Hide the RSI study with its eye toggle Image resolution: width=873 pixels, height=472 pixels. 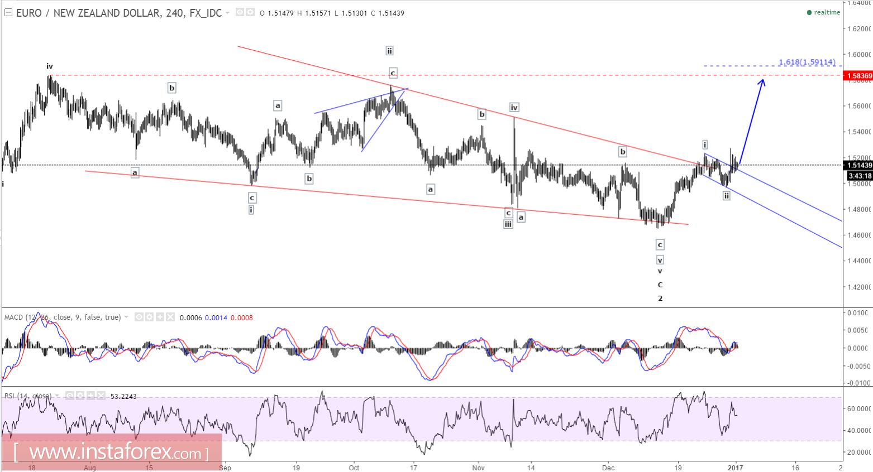70,396
